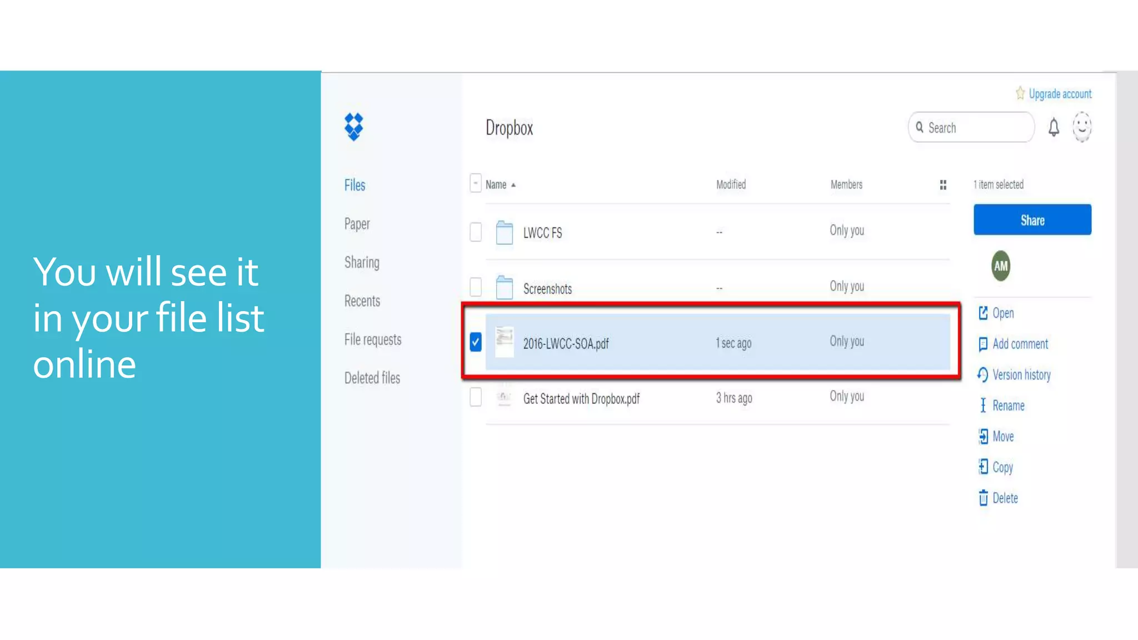Click the Rename action icon
The height and width of the screenshot is (640, 1138).
[983, 406]
